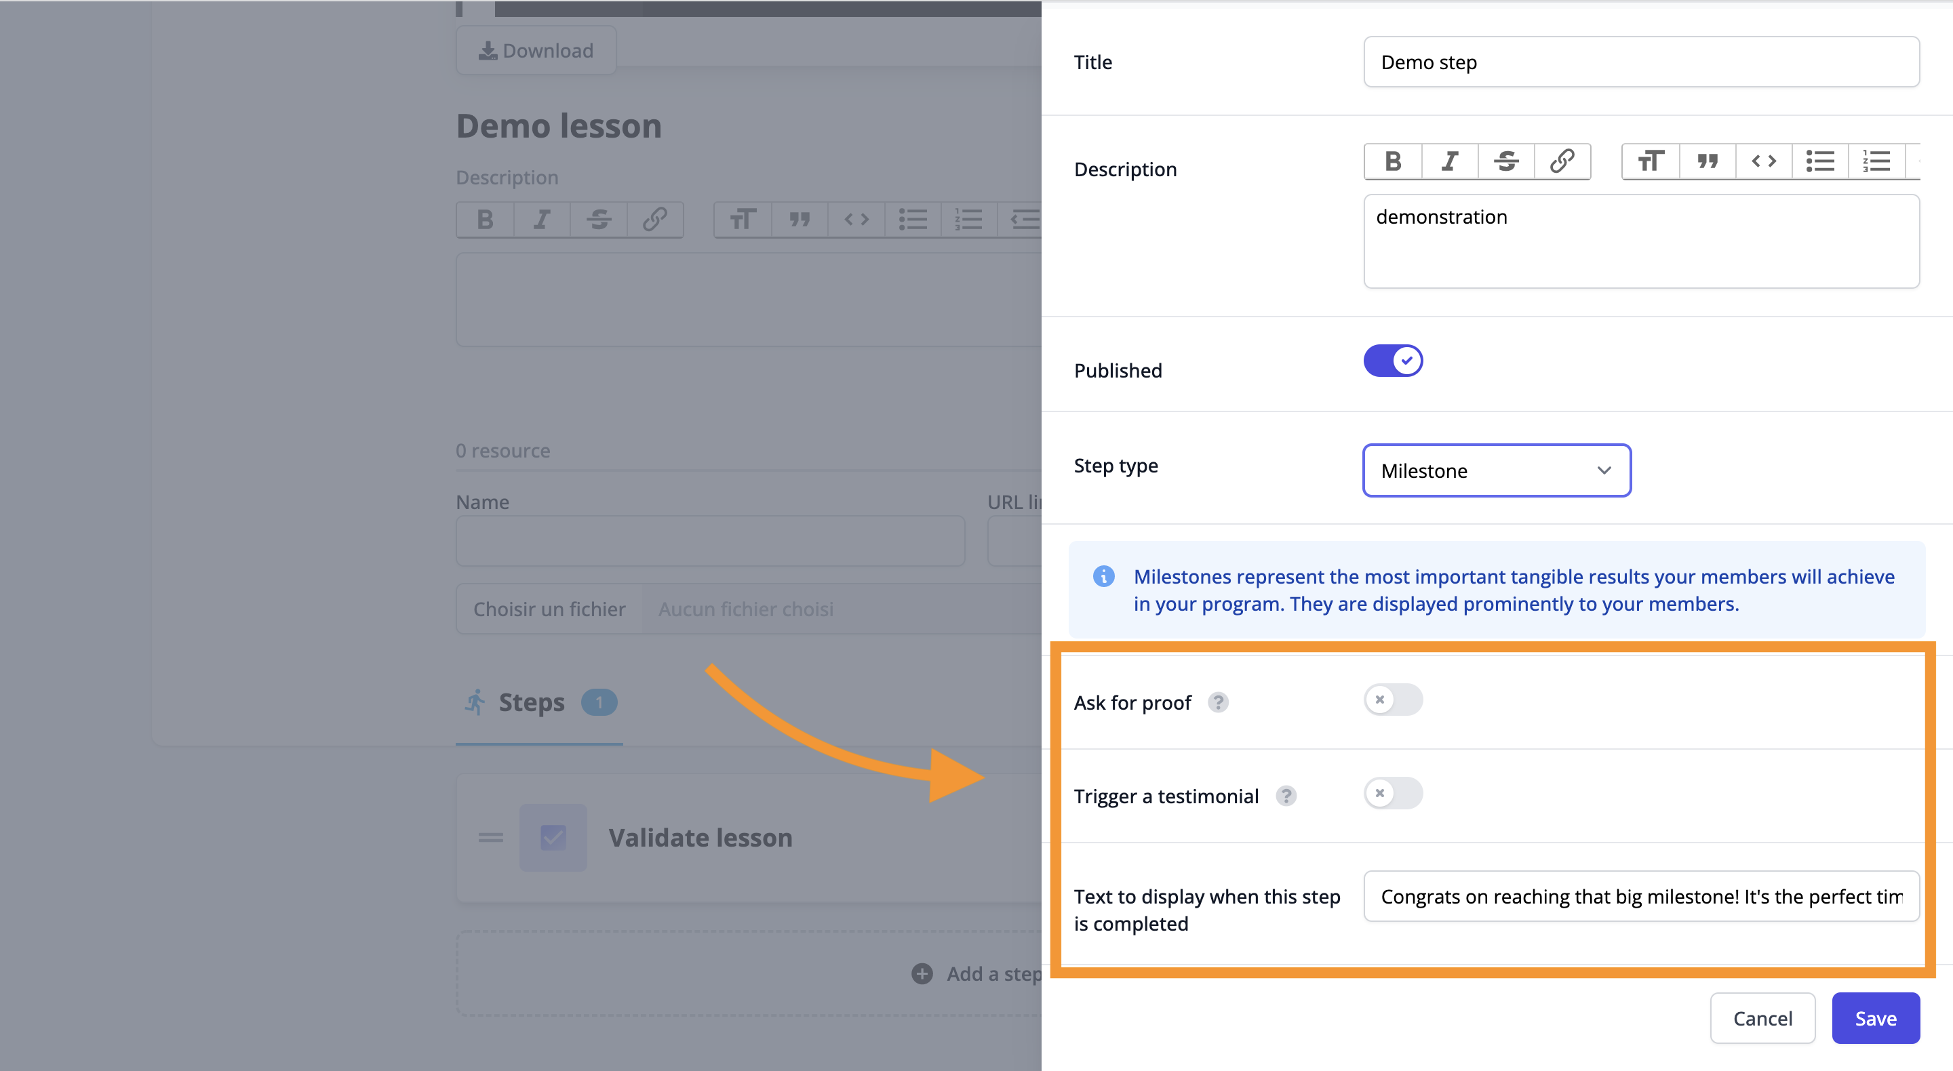Click Add a step
The height and width of the screenshot is (1071, 1953).
(976, 973)
